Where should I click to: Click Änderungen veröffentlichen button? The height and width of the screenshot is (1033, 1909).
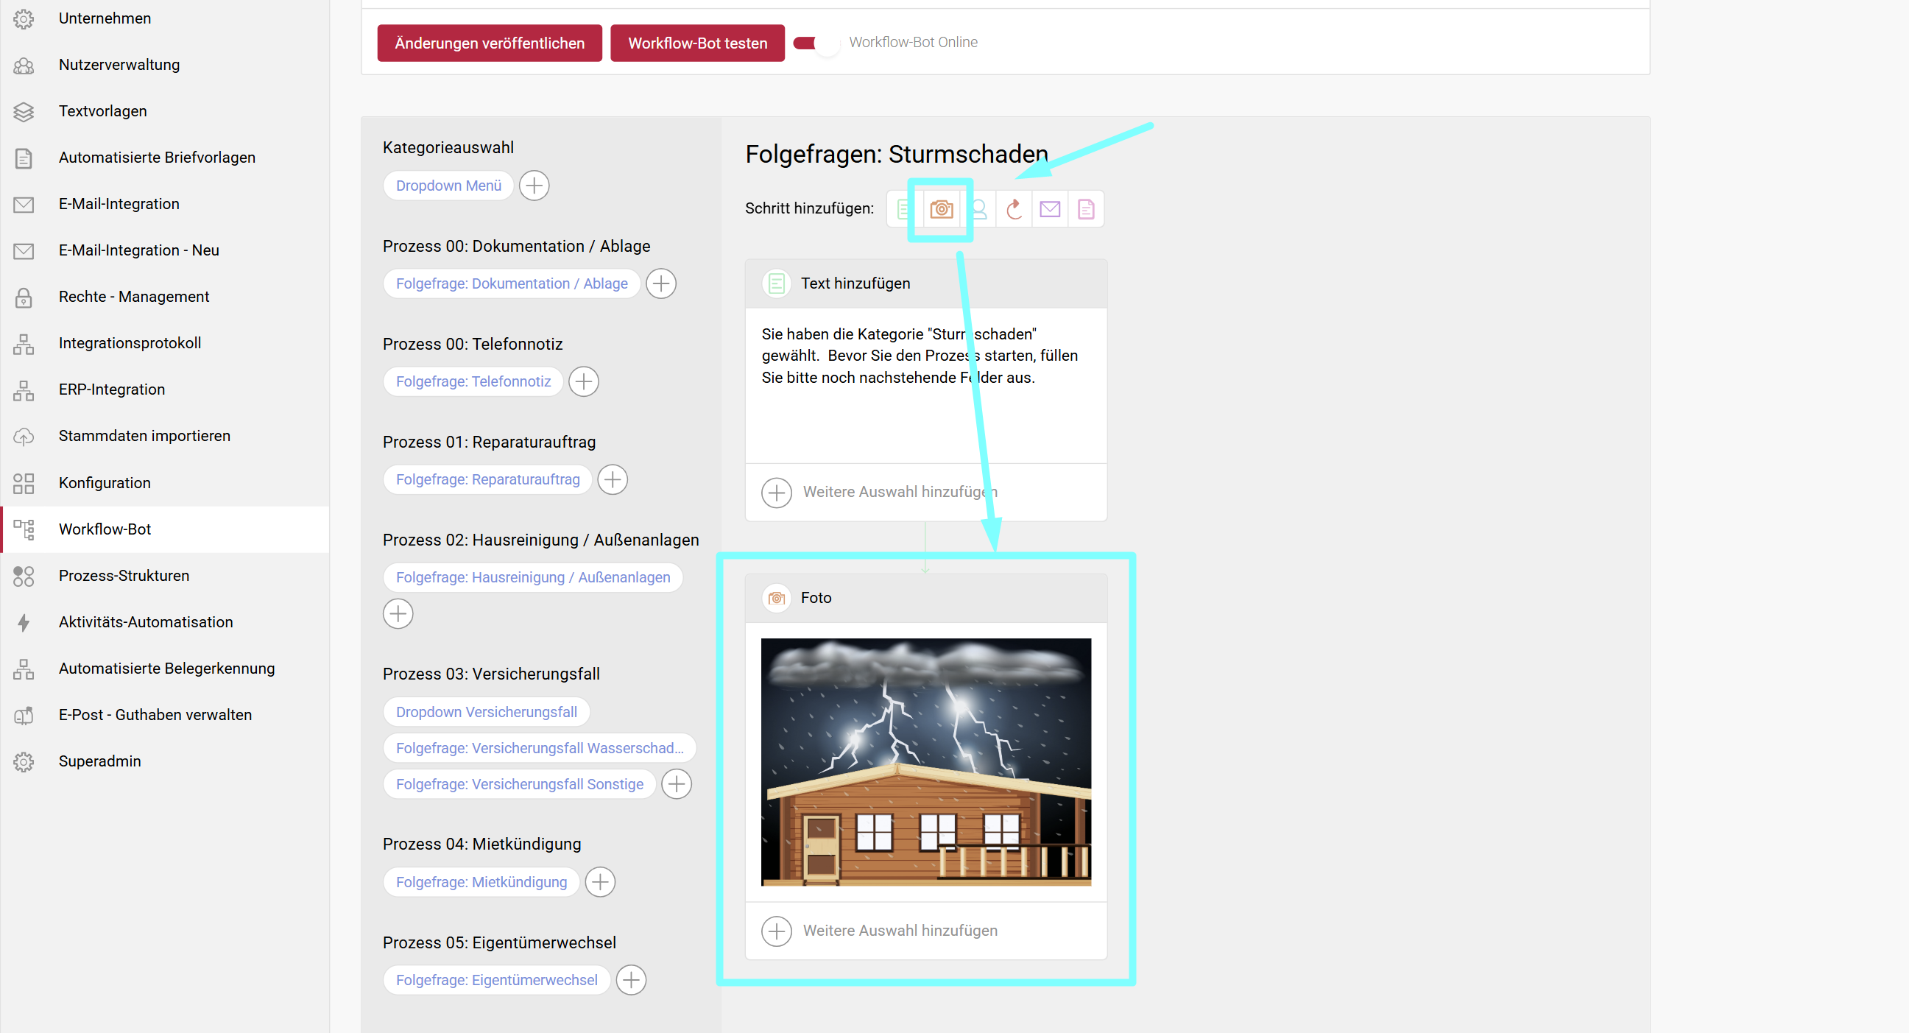click(x=489, y=43)
